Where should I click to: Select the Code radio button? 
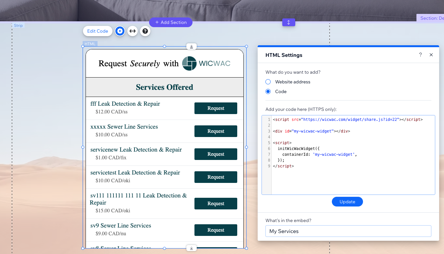point(268,91)
